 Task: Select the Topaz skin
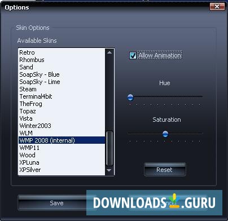[62, 111]
